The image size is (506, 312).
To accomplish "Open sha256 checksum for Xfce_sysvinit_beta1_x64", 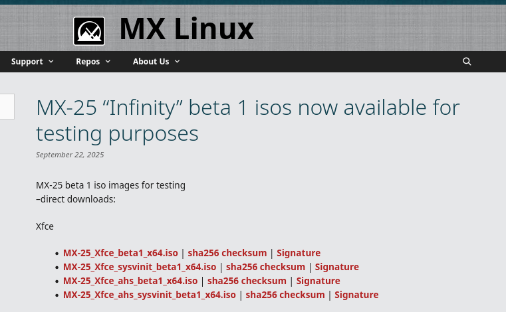I will 265,267.
